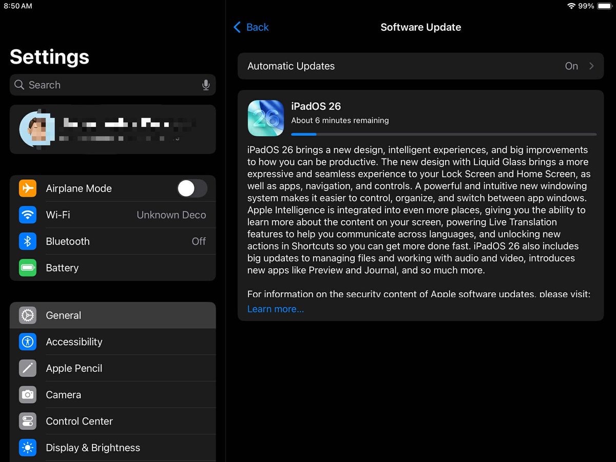Tap the Back chevron arrow
The width and height of the screenshot is (616, 462).
[x=237, y=27]
